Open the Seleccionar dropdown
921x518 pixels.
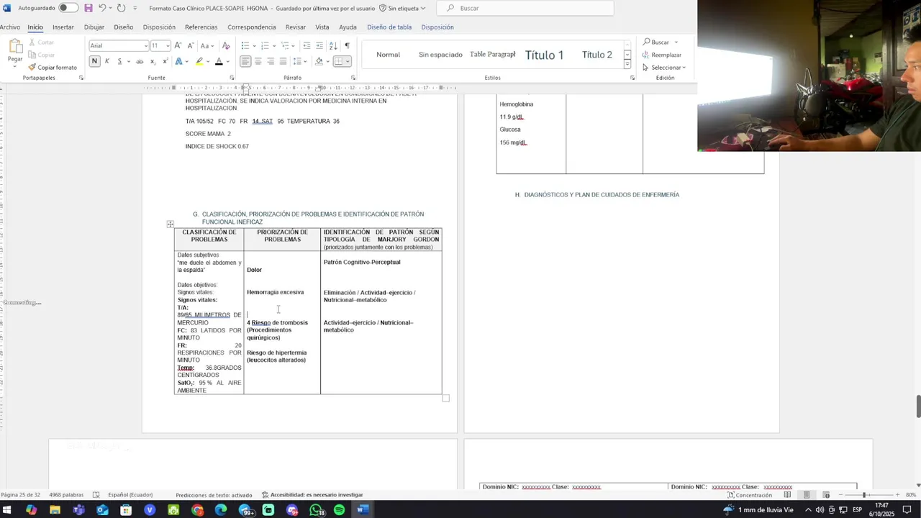pos(663,68)
